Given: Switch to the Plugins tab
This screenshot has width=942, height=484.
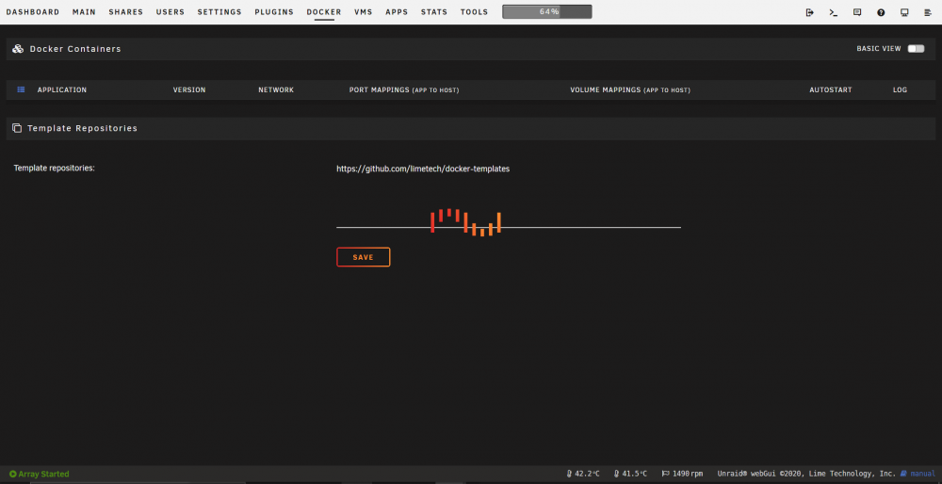Looking at the screenshot, I should [274, 12].
